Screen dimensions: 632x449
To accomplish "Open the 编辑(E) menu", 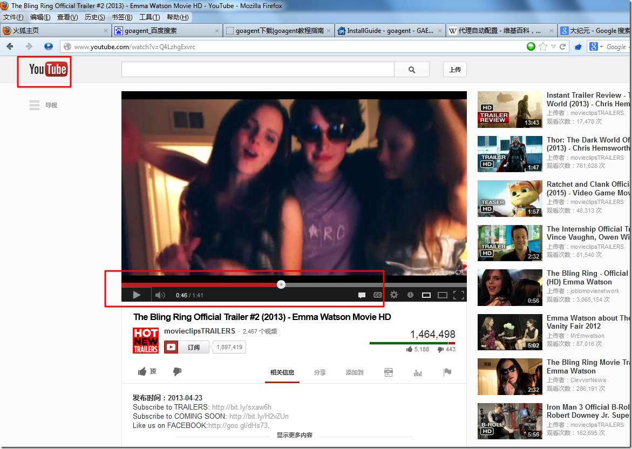I will (x=40, y=17).
